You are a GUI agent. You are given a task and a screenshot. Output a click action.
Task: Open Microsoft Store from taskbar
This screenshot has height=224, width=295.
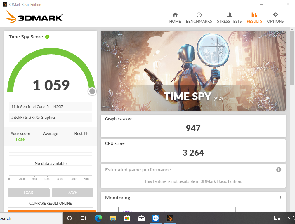point(127,218)
